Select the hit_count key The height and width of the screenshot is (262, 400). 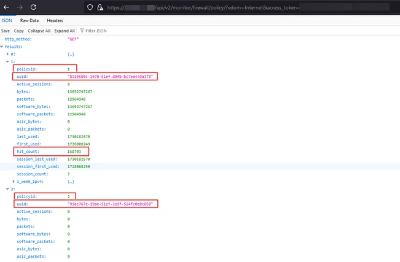click(x=28, y=152)
